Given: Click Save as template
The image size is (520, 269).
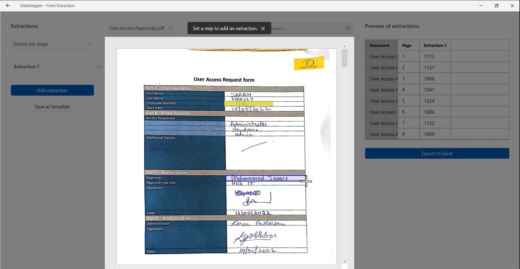Looking at the screenshot, I should click(52, 106).
